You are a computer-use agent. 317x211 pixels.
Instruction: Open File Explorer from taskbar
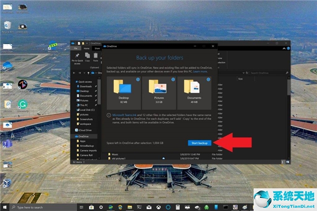[x=129, y=207]
